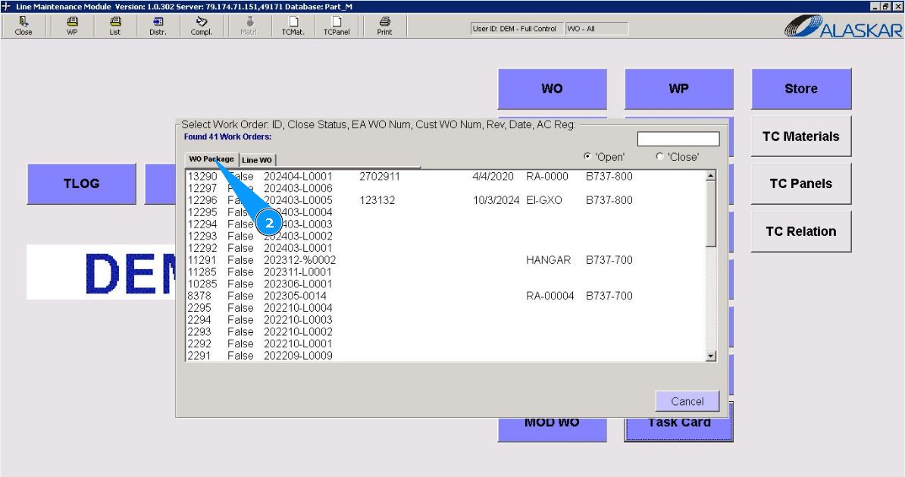The height and width of the screenshot is (477, 905).
Task: Switch to the WO Package tab
Action: [x=211, y=159]
